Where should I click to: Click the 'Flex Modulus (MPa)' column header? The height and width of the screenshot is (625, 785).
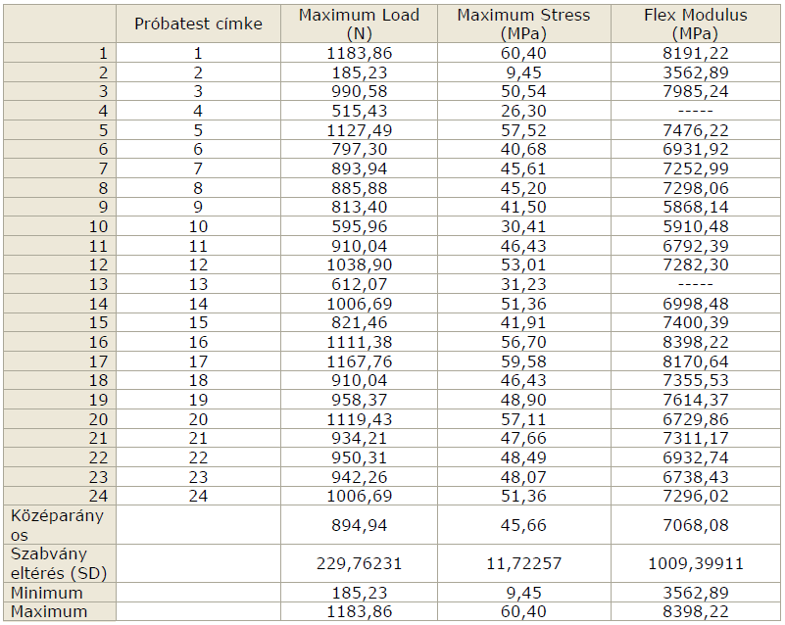pyautogui.click(x=696, y=24)
